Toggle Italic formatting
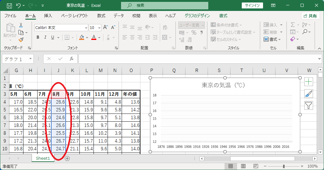 pos(45,37)
